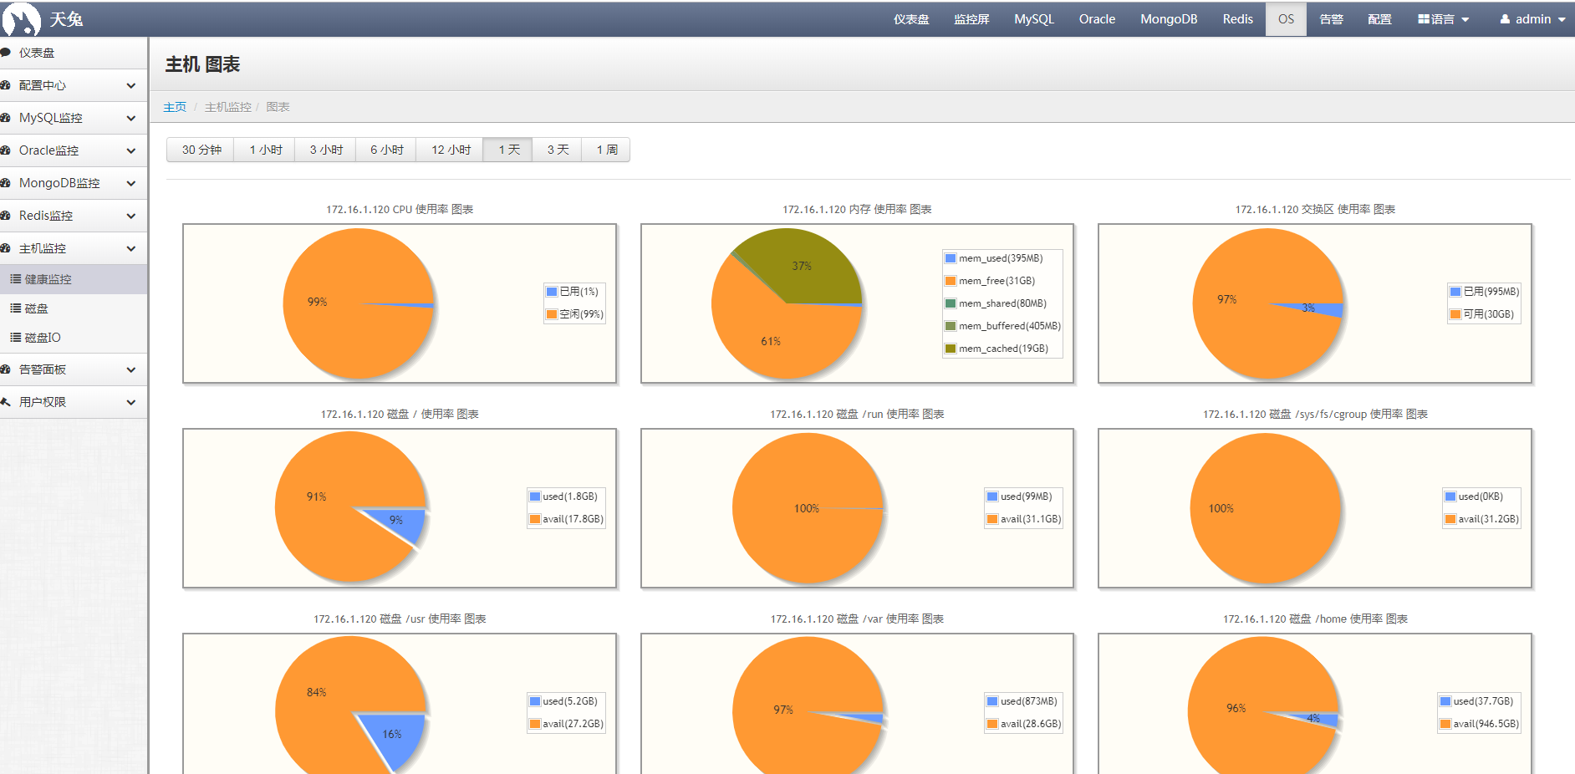Screen dimensions: 1575x774
Task: Click the '主机 图表' page heading
Action: tap(203, 64)
